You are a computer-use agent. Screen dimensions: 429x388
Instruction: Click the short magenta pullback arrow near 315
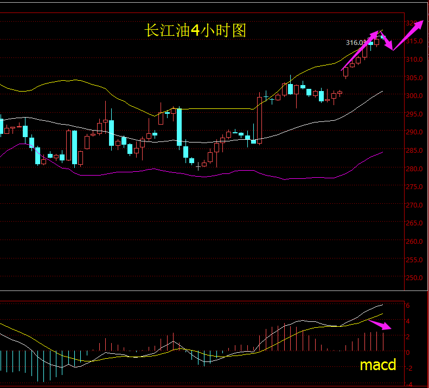[x=388, y=43]
